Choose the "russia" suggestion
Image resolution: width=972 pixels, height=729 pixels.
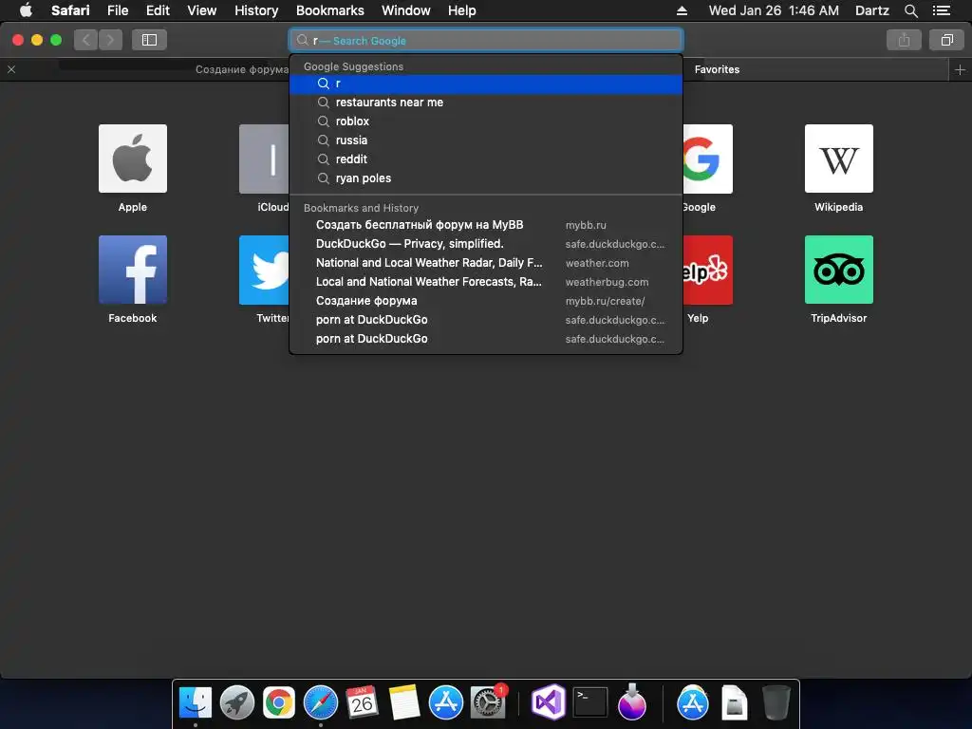pyautogui.click(x=486, y=140)
